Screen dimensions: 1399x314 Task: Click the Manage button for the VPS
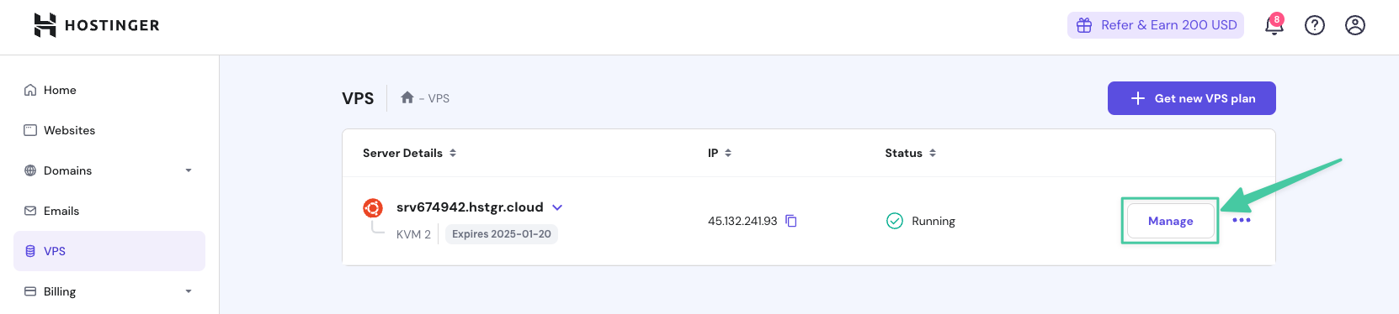click(1170, 221)
